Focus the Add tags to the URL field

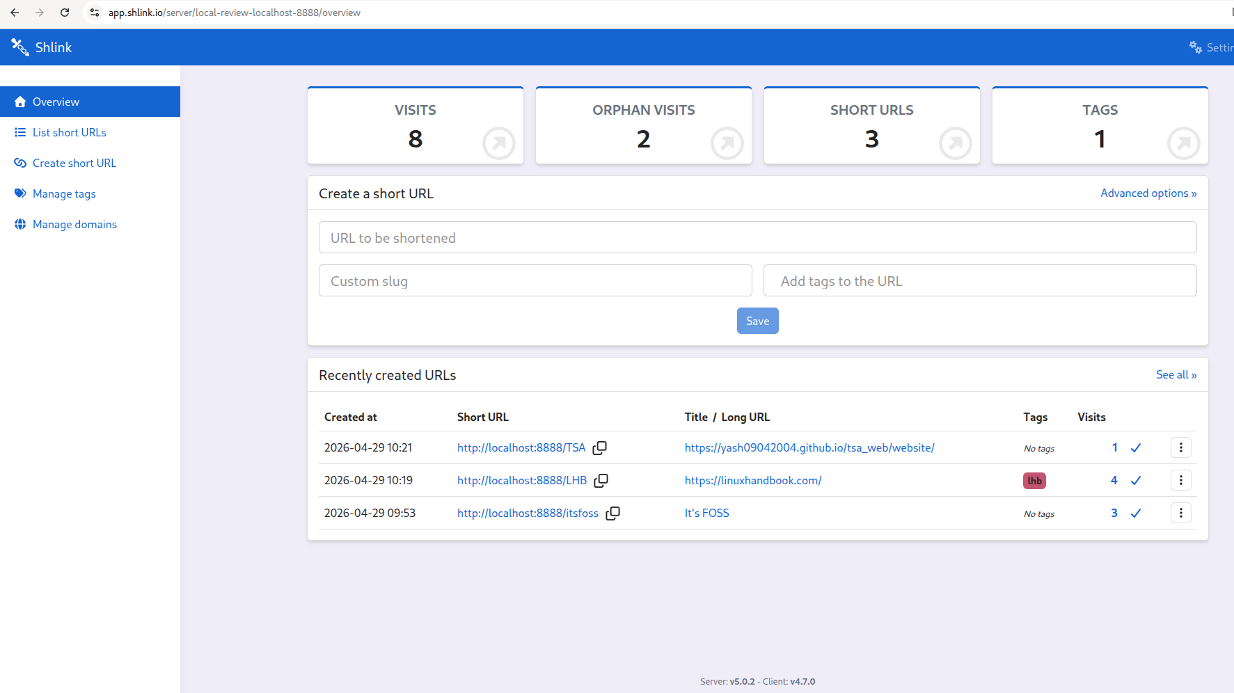[x=980, y=280]
